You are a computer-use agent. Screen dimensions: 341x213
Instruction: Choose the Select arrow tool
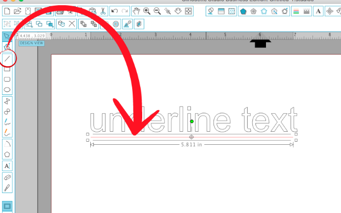[x=7, y=37]
